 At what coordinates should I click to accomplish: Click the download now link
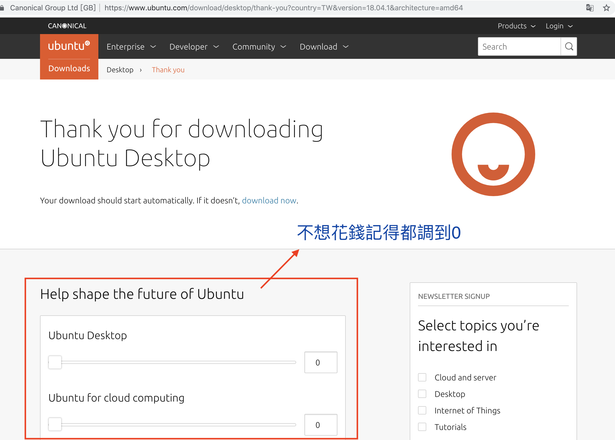269,201
